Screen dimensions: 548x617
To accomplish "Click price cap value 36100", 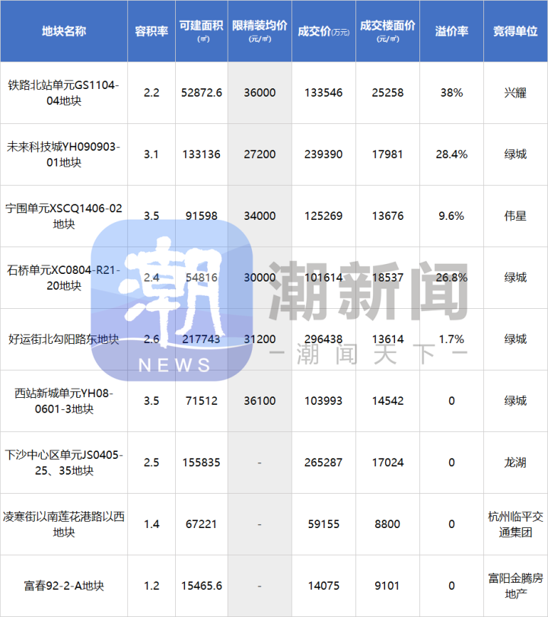I will coord(260,401).
